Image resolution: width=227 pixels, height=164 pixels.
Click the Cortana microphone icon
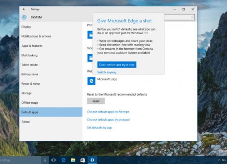[45, 160]
